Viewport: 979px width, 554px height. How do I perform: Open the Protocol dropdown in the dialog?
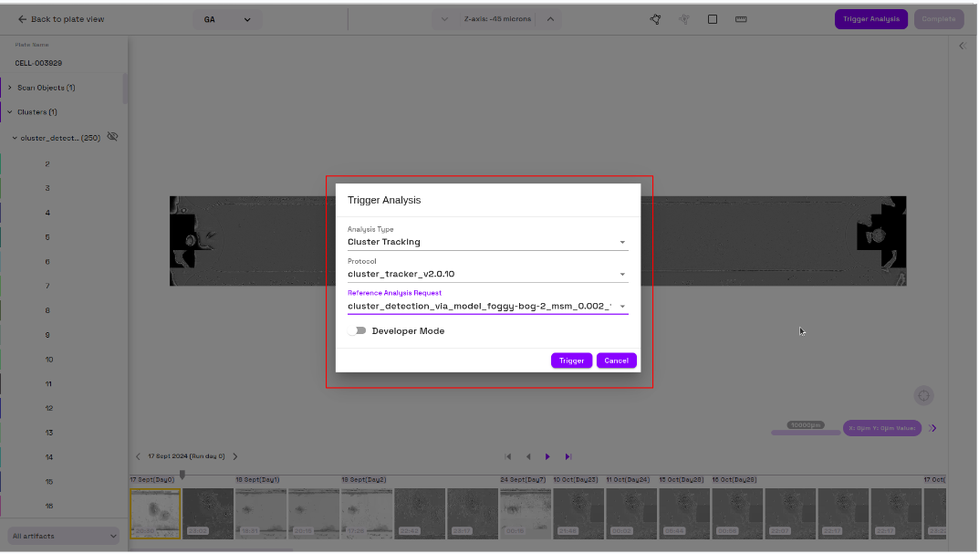(622, 274)
